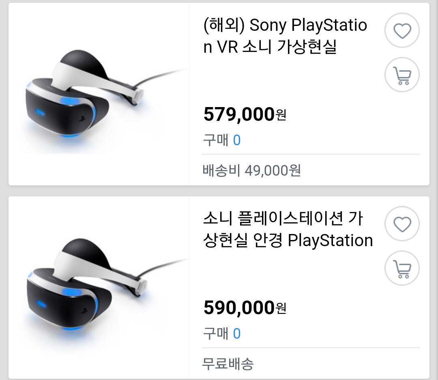438x380 pixels.
Task: Click the 원 currency mark beside 590,000
Action: pyautogui.click(x=281, y=309)
